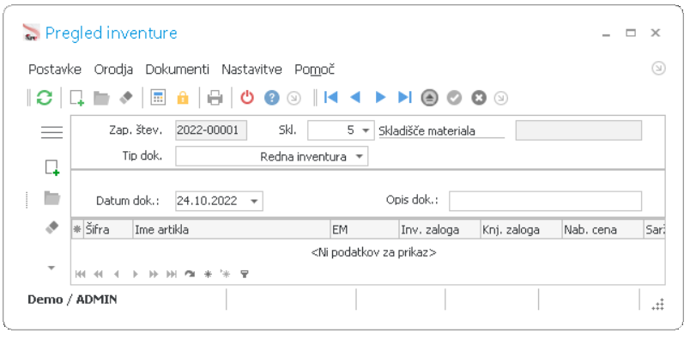Click the toolbar eraser delete icon
Image resolution: width=690 pixels, height=339 pixels.
click(x=126, y=98)
